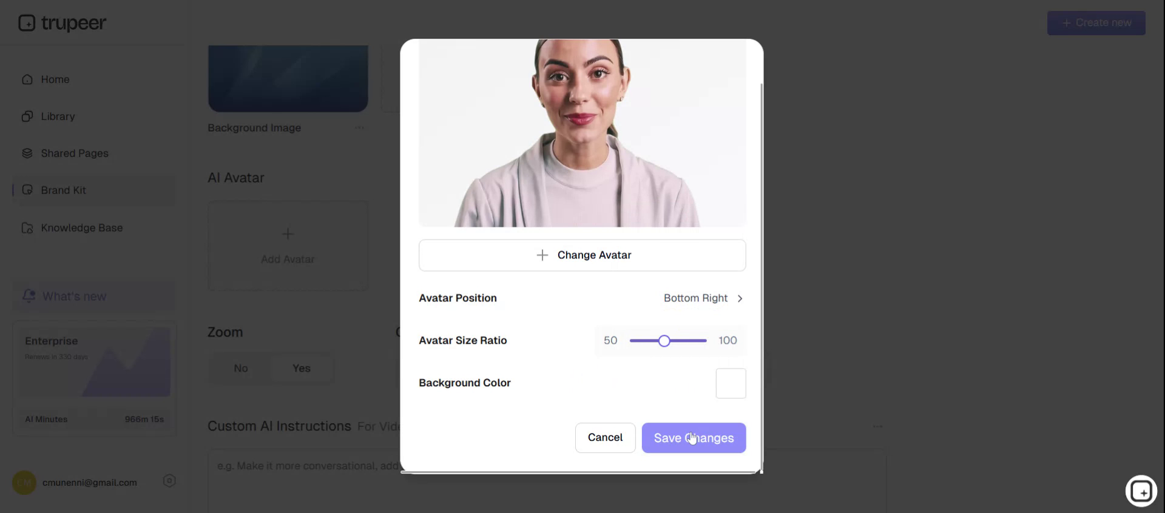Set Zoom to No

[x=241, y=368]
